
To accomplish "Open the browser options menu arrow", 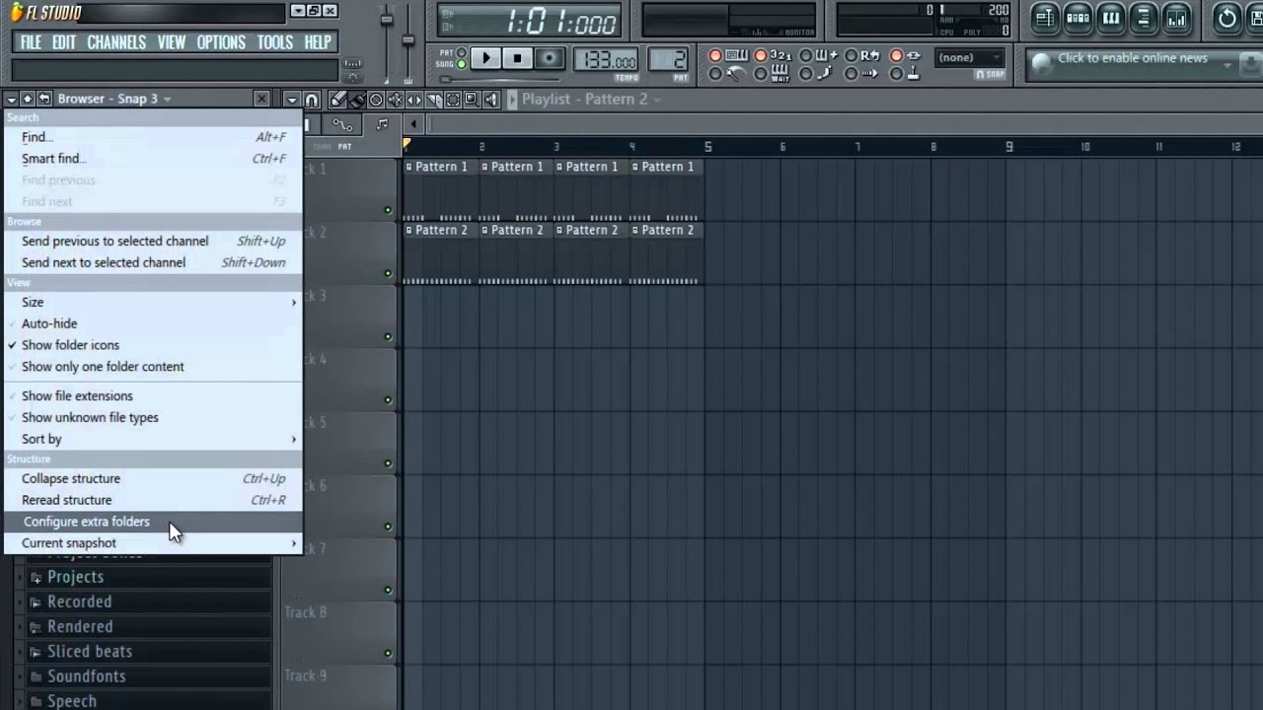I will pos(11,99).
